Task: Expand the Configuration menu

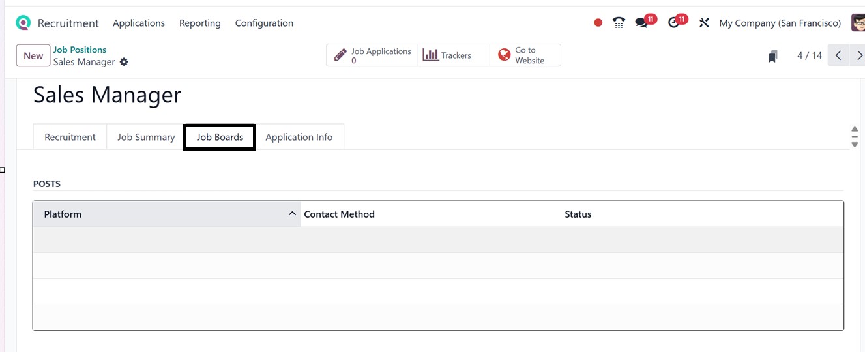Action: coord(264,23)
